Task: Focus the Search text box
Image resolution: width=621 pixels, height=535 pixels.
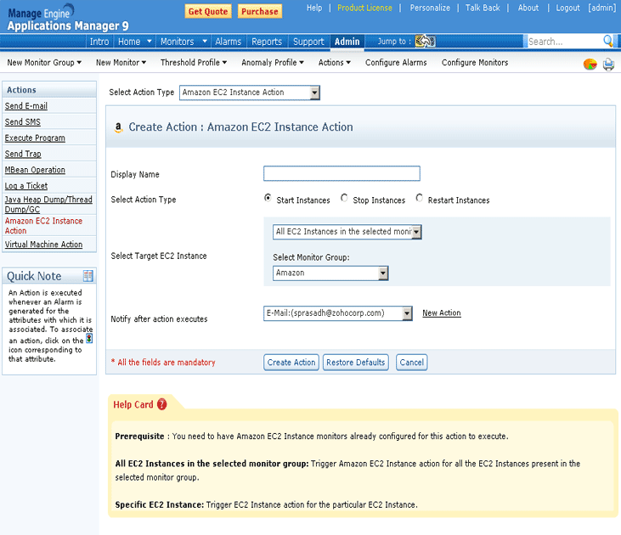Action: coord(565,41)
